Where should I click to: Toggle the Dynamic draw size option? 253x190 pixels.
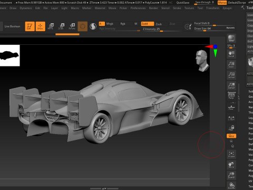pyautogui.click(x=230, y=28)
